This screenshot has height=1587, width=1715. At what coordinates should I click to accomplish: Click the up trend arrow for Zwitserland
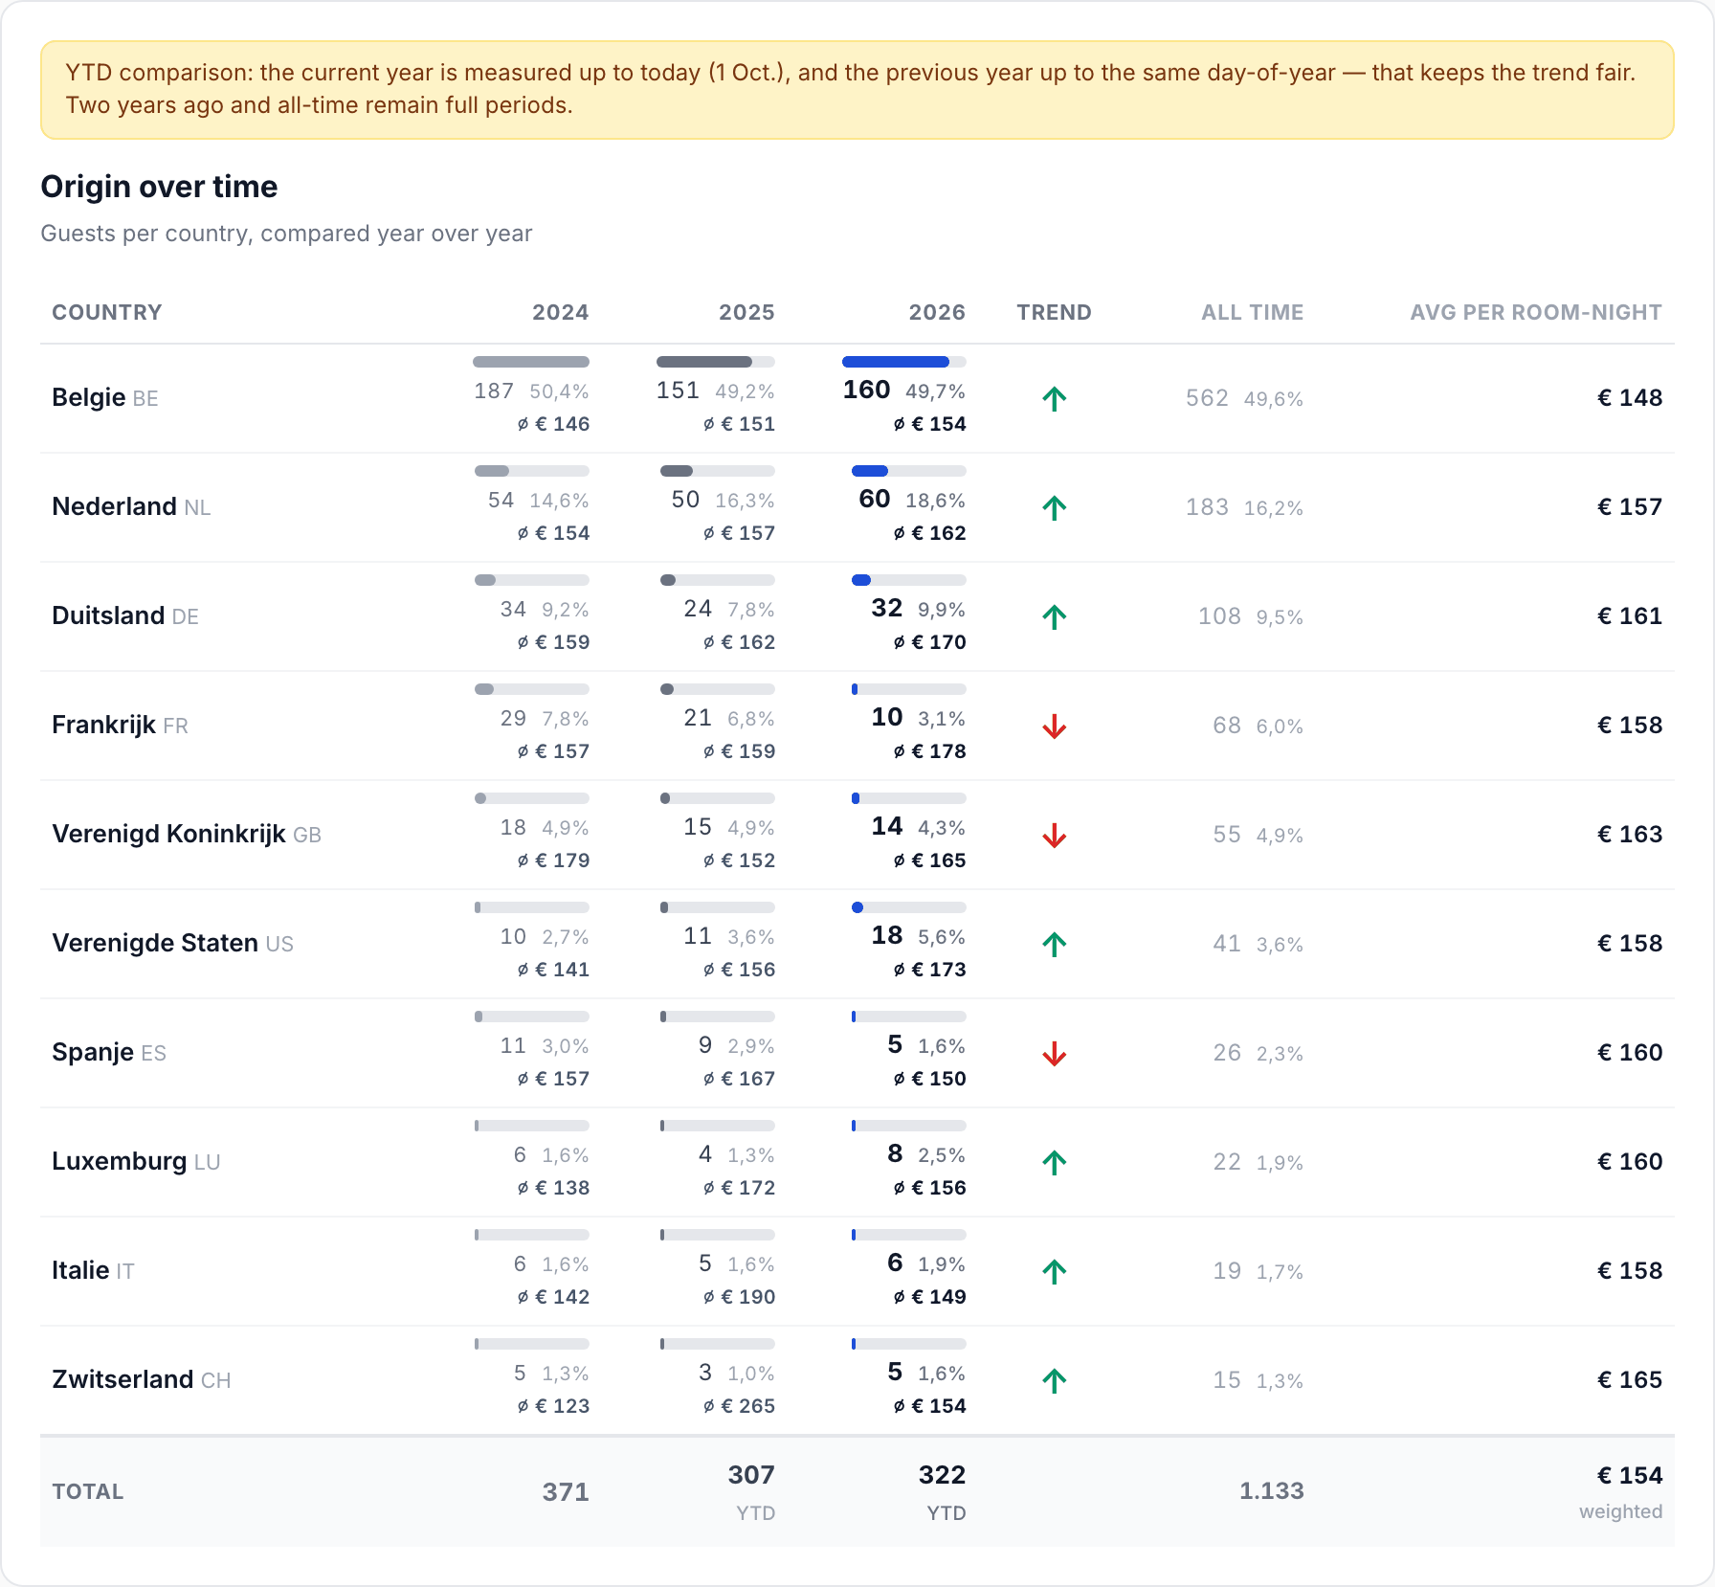point(1054,1380)
